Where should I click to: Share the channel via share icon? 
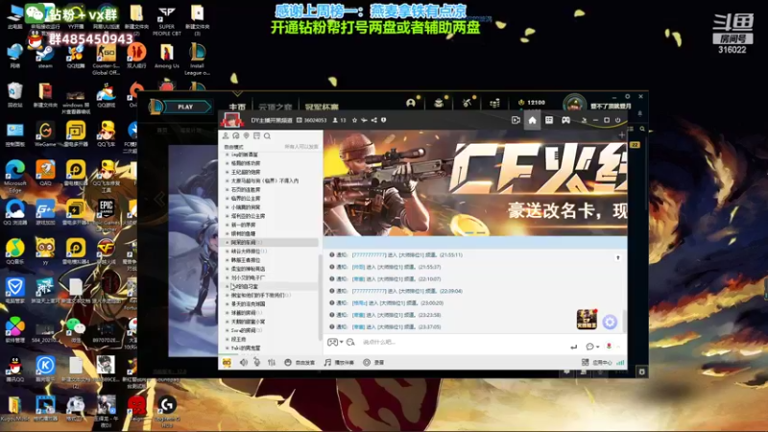click(374, 120)
